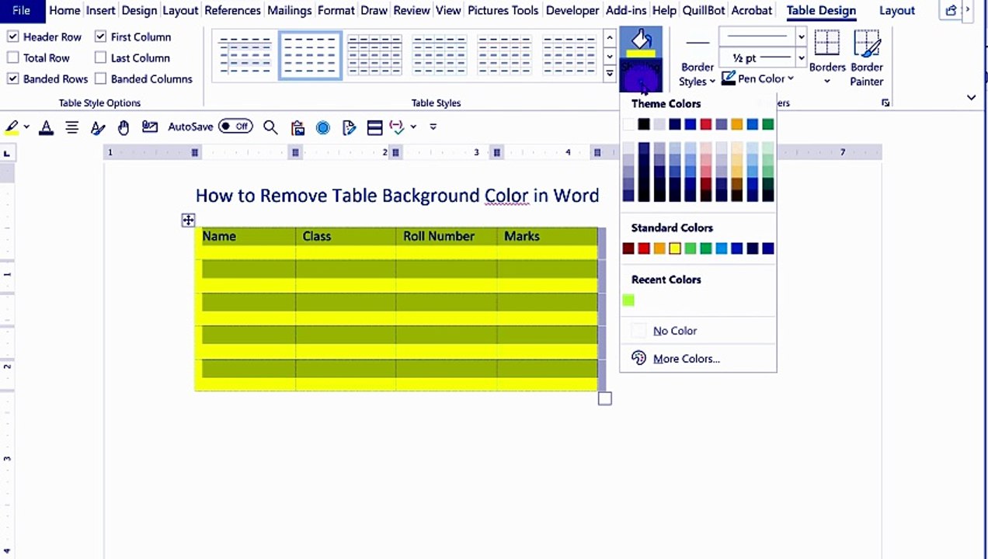Enable the Total Row checkbox
The height and width of the screenshot is (559, 988).
pyautogui.click(x=12, y=57)
